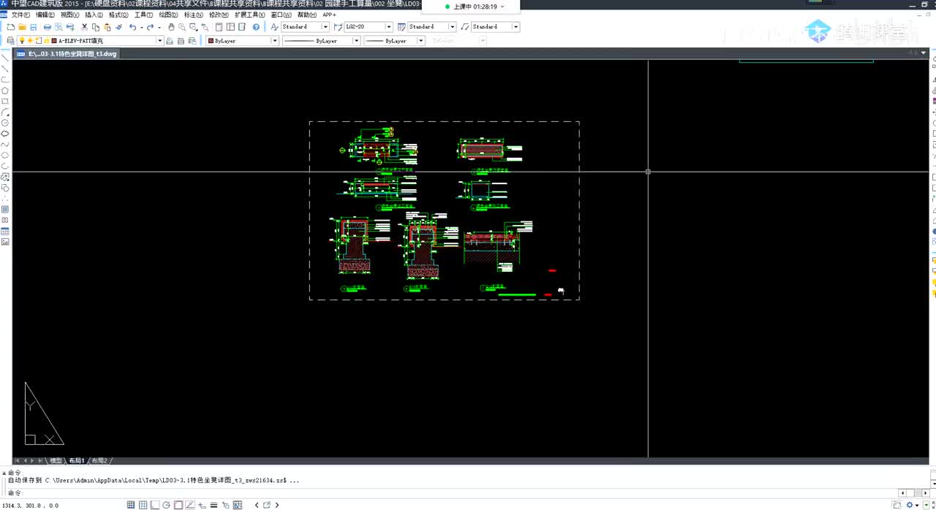
Task: Click the Undo arrow icon
Action: point(132,27)
